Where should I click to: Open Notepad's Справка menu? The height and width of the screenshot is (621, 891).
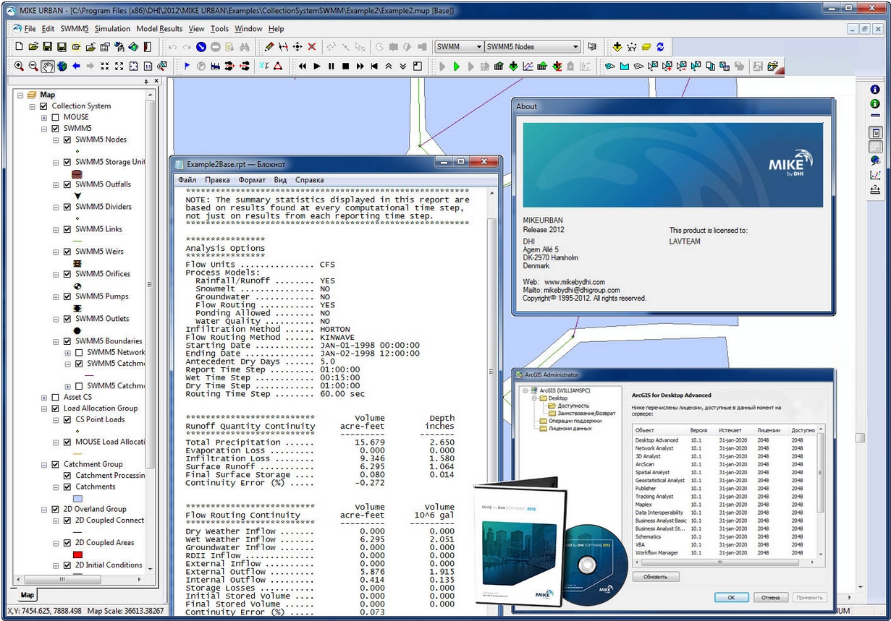310,180
